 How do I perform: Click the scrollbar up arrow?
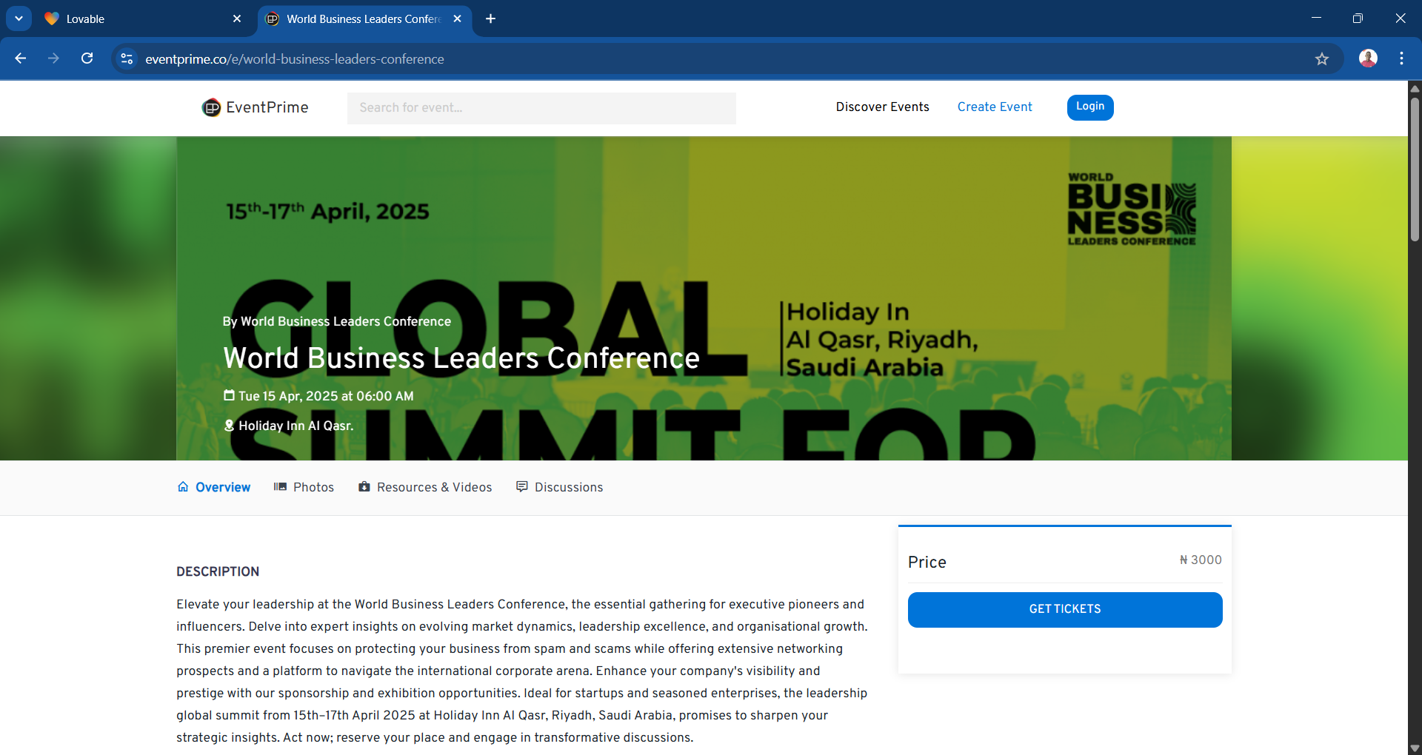point(1415,88)
